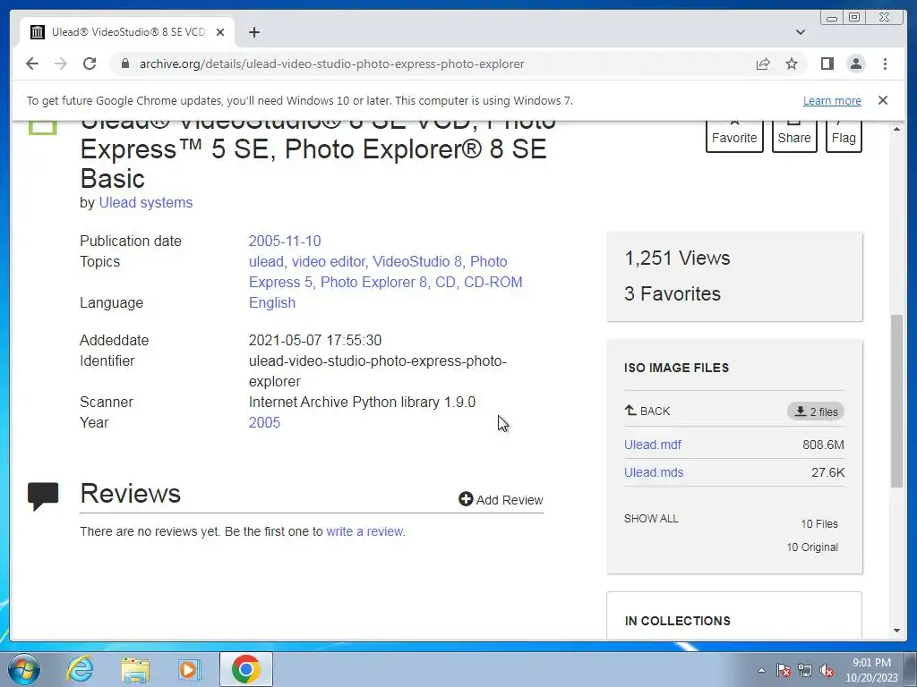Open the ulead topic link
Viewport: 917px width, 687px height.
point(266,261)
